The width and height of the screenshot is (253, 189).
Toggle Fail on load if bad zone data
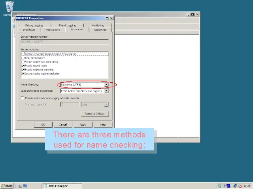(23, 62)
